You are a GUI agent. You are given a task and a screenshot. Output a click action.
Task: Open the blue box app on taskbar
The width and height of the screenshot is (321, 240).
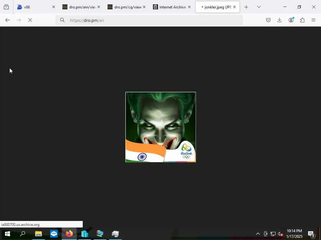[54, 234]
